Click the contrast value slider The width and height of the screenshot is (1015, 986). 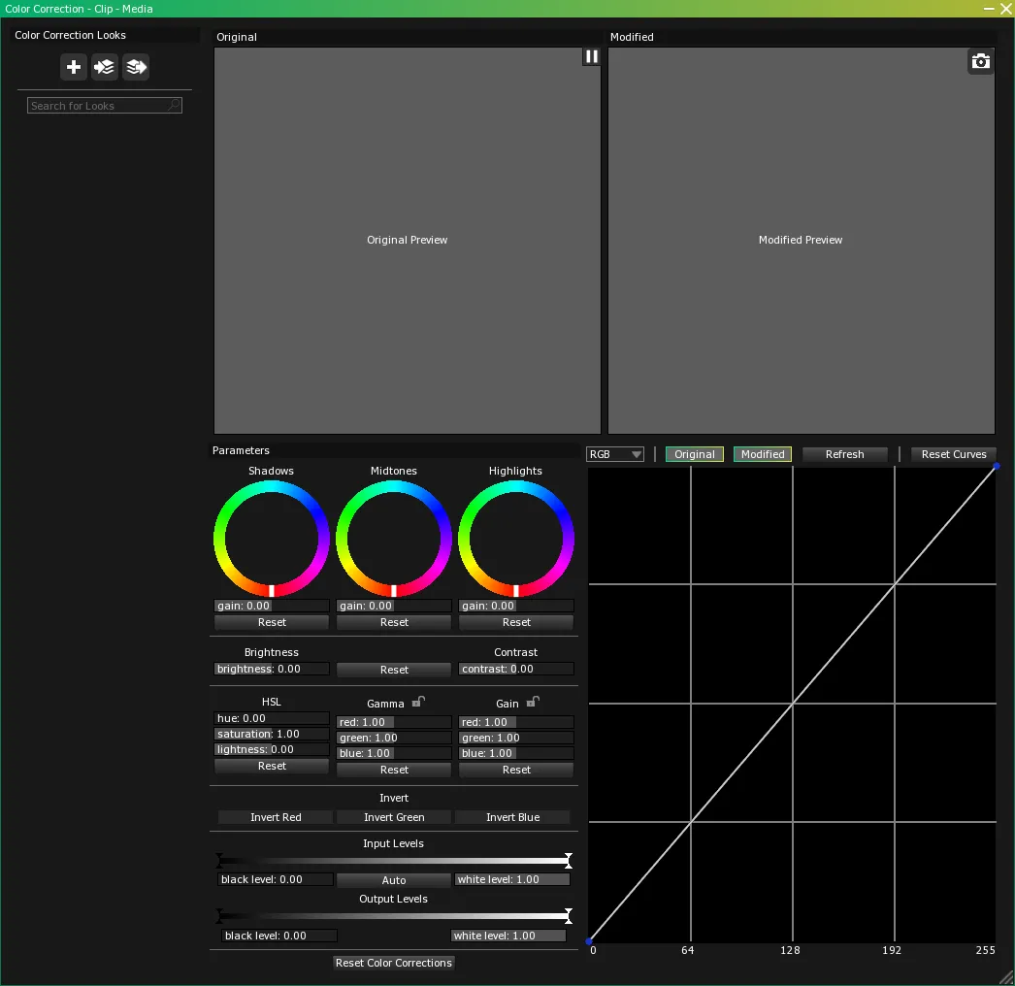pos(516,669)
